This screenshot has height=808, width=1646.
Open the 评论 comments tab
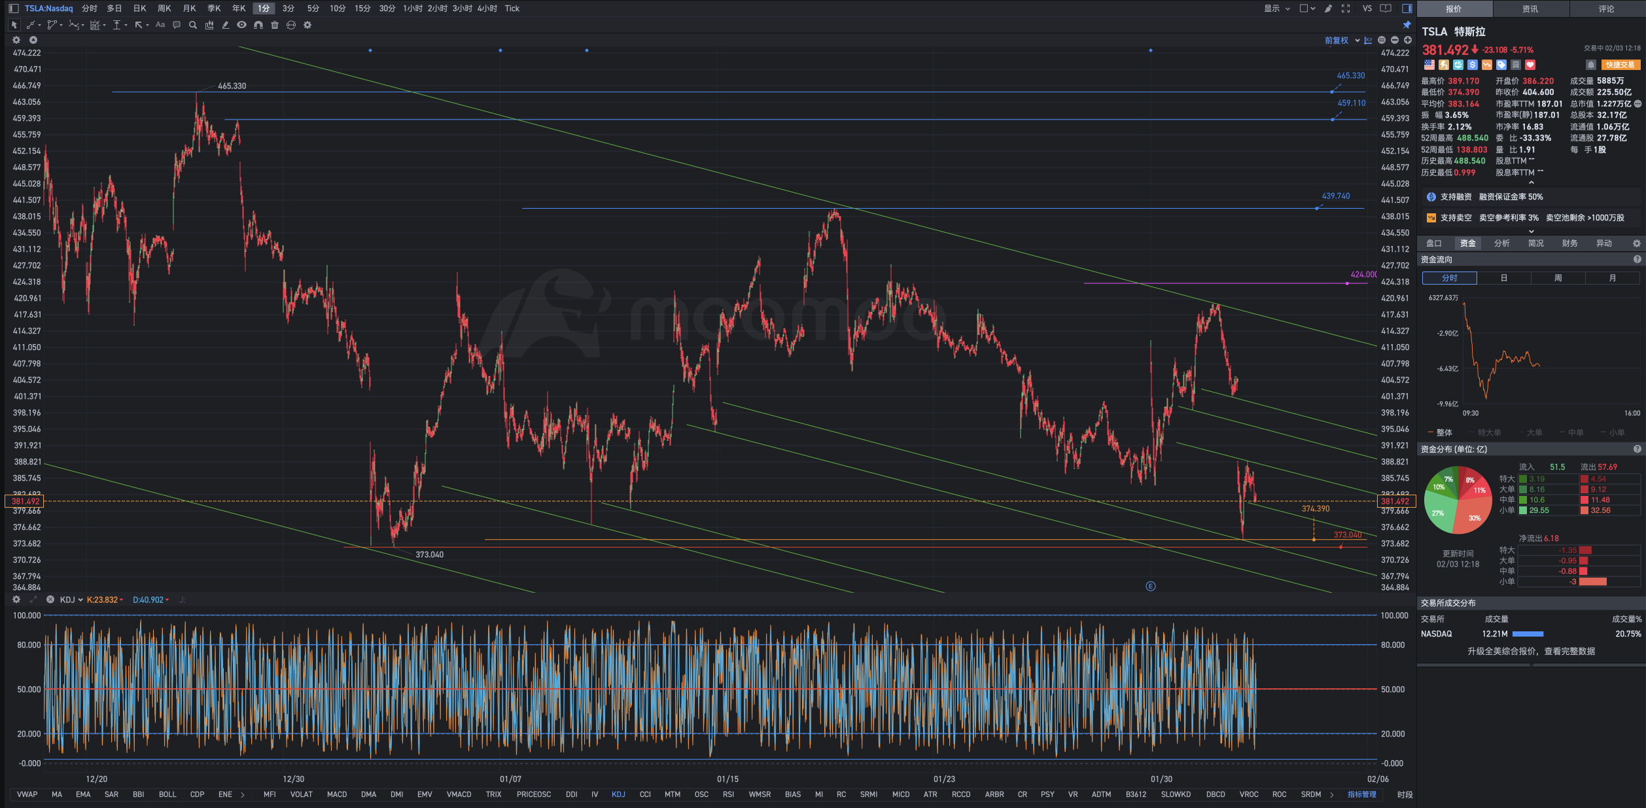pos(1607,9)
